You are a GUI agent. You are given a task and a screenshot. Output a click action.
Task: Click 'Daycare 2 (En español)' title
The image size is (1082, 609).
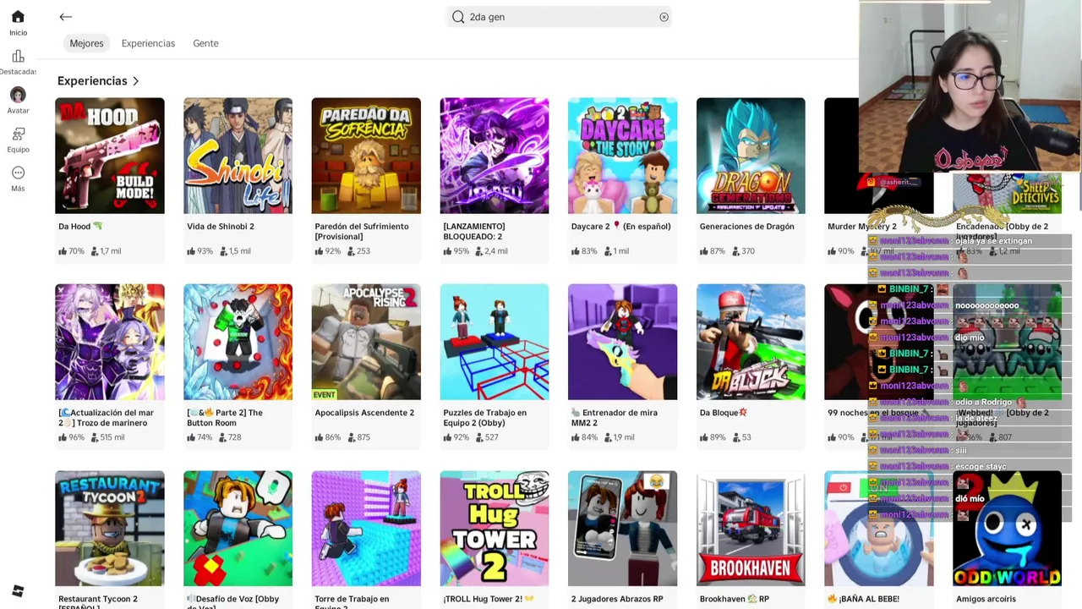[621, 227]
